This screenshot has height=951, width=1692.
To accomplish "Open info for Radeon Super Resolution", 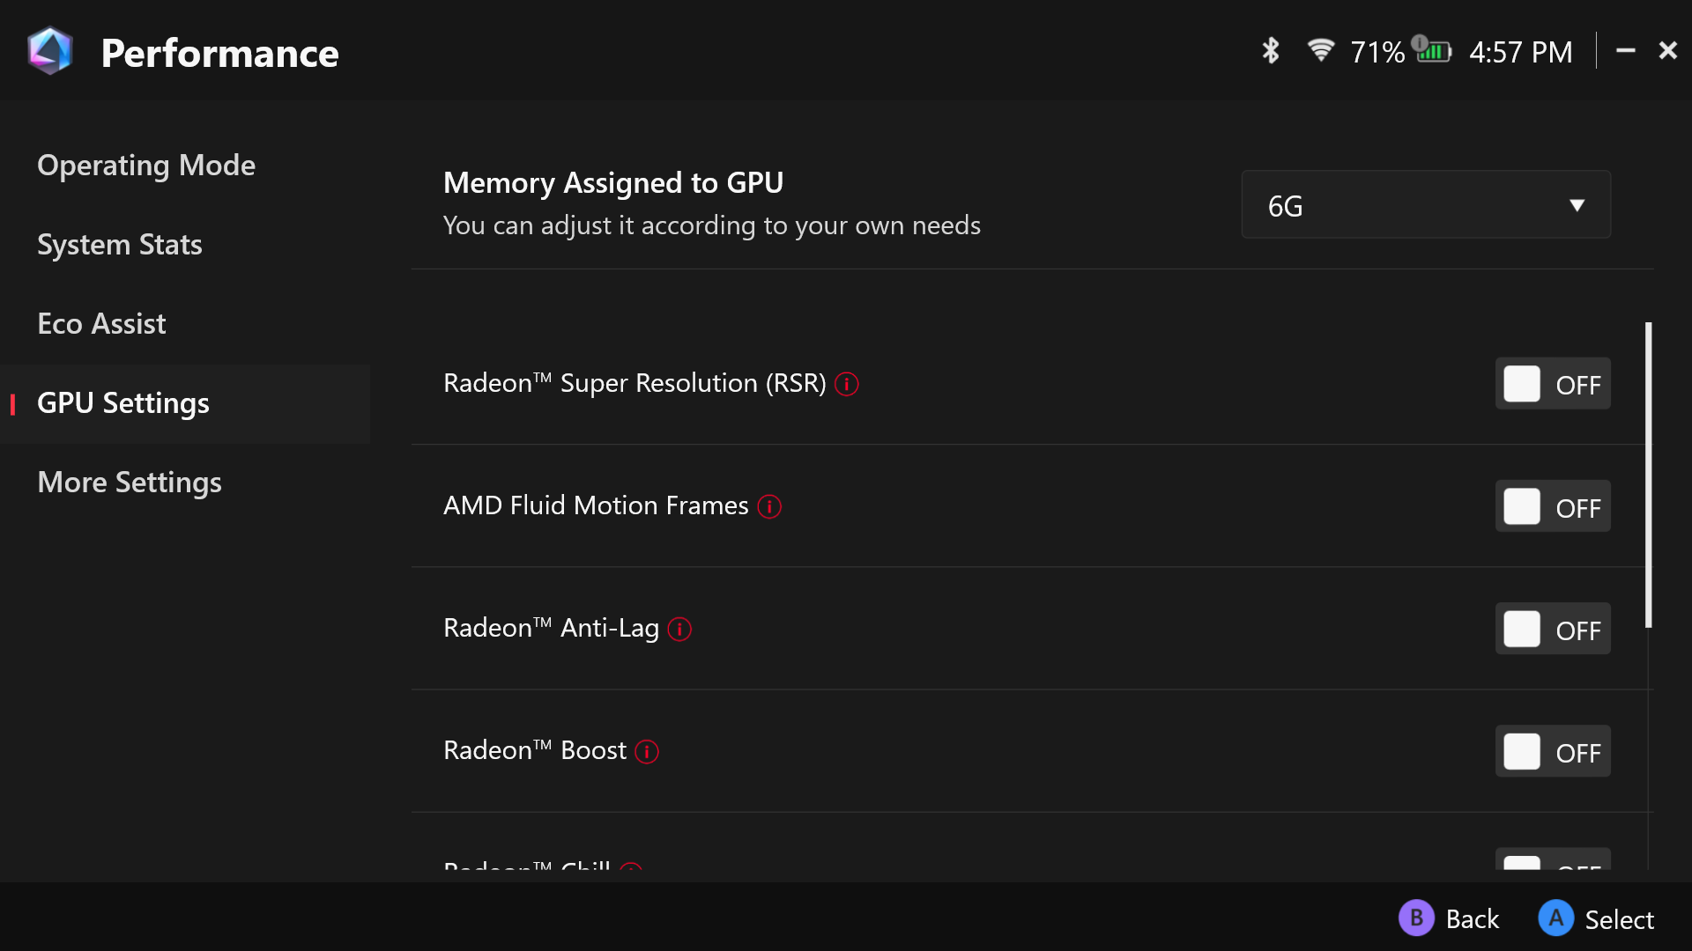I will pyautogui.click(x=847, y=384).
